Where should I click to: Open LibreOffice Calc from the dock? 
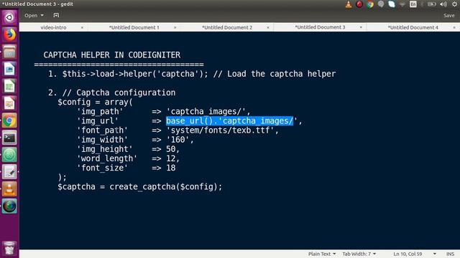point(9,86)
